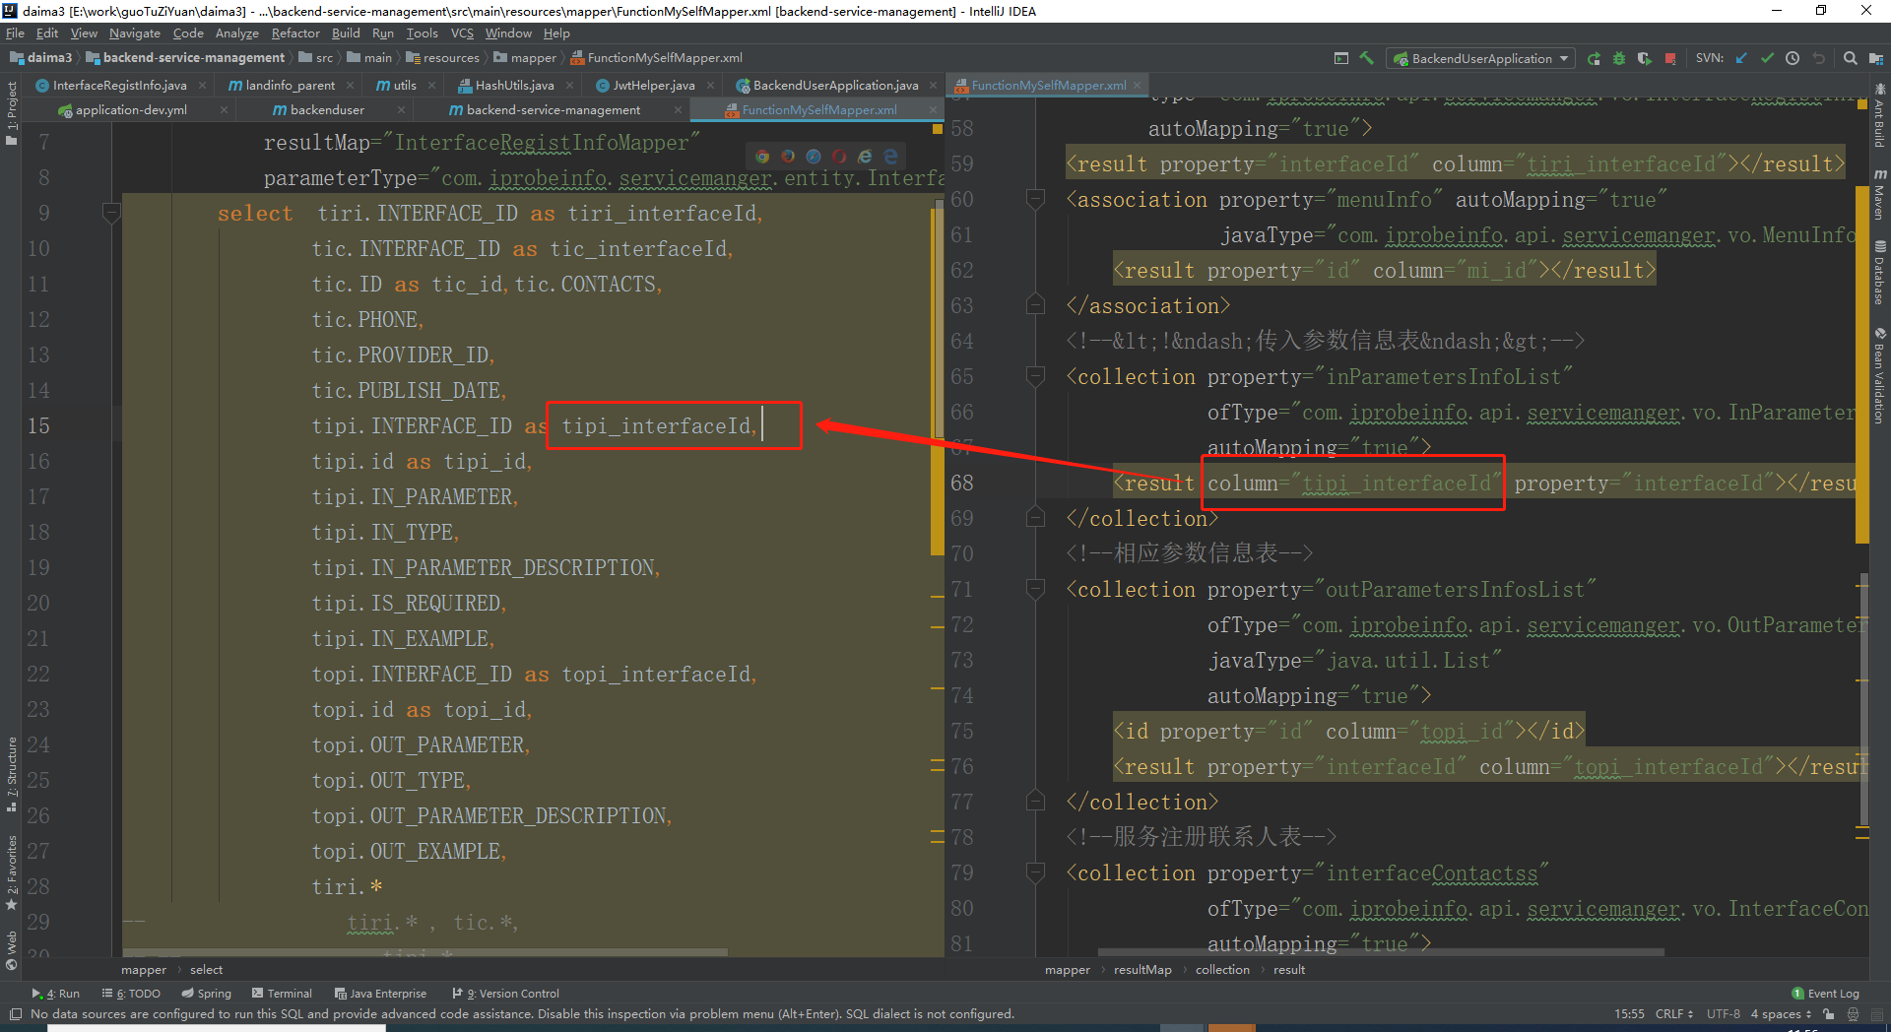Toggle the read-only lock in status bar
Viewport: 1891px width, 1032px height.
coord(1828,1014)
